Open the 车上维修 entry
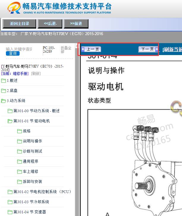Screen dimensions: 182x216 pos(31,171)
